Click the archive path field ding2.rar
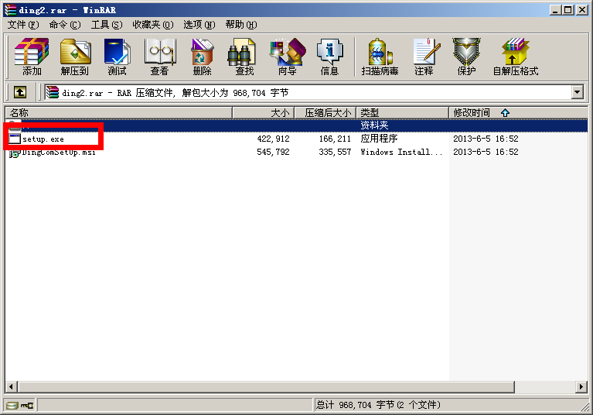The image size is (593, 415). click(308, 92)
